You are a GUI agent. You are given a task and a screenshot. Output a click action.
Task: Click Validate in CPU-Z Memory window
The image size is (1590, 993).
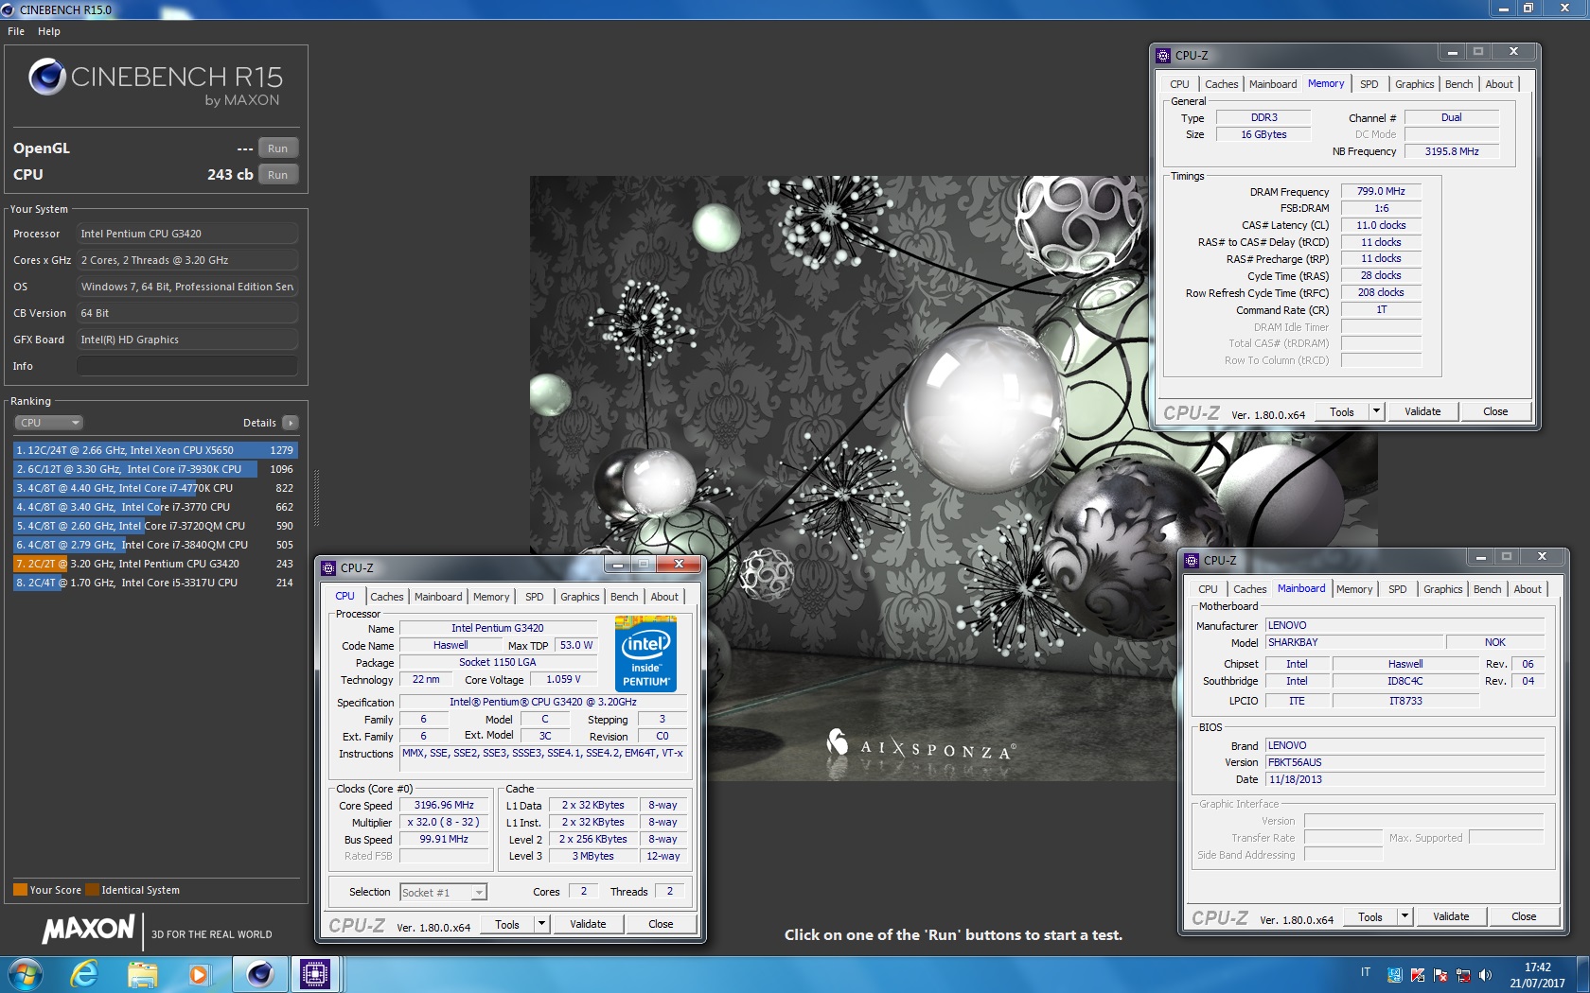pos(1422,411)
